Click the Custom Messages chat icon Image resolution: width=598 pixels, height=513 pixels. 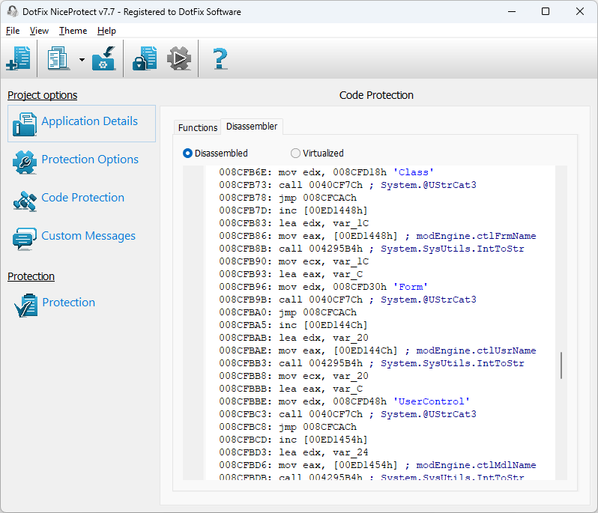pos(25,239)
